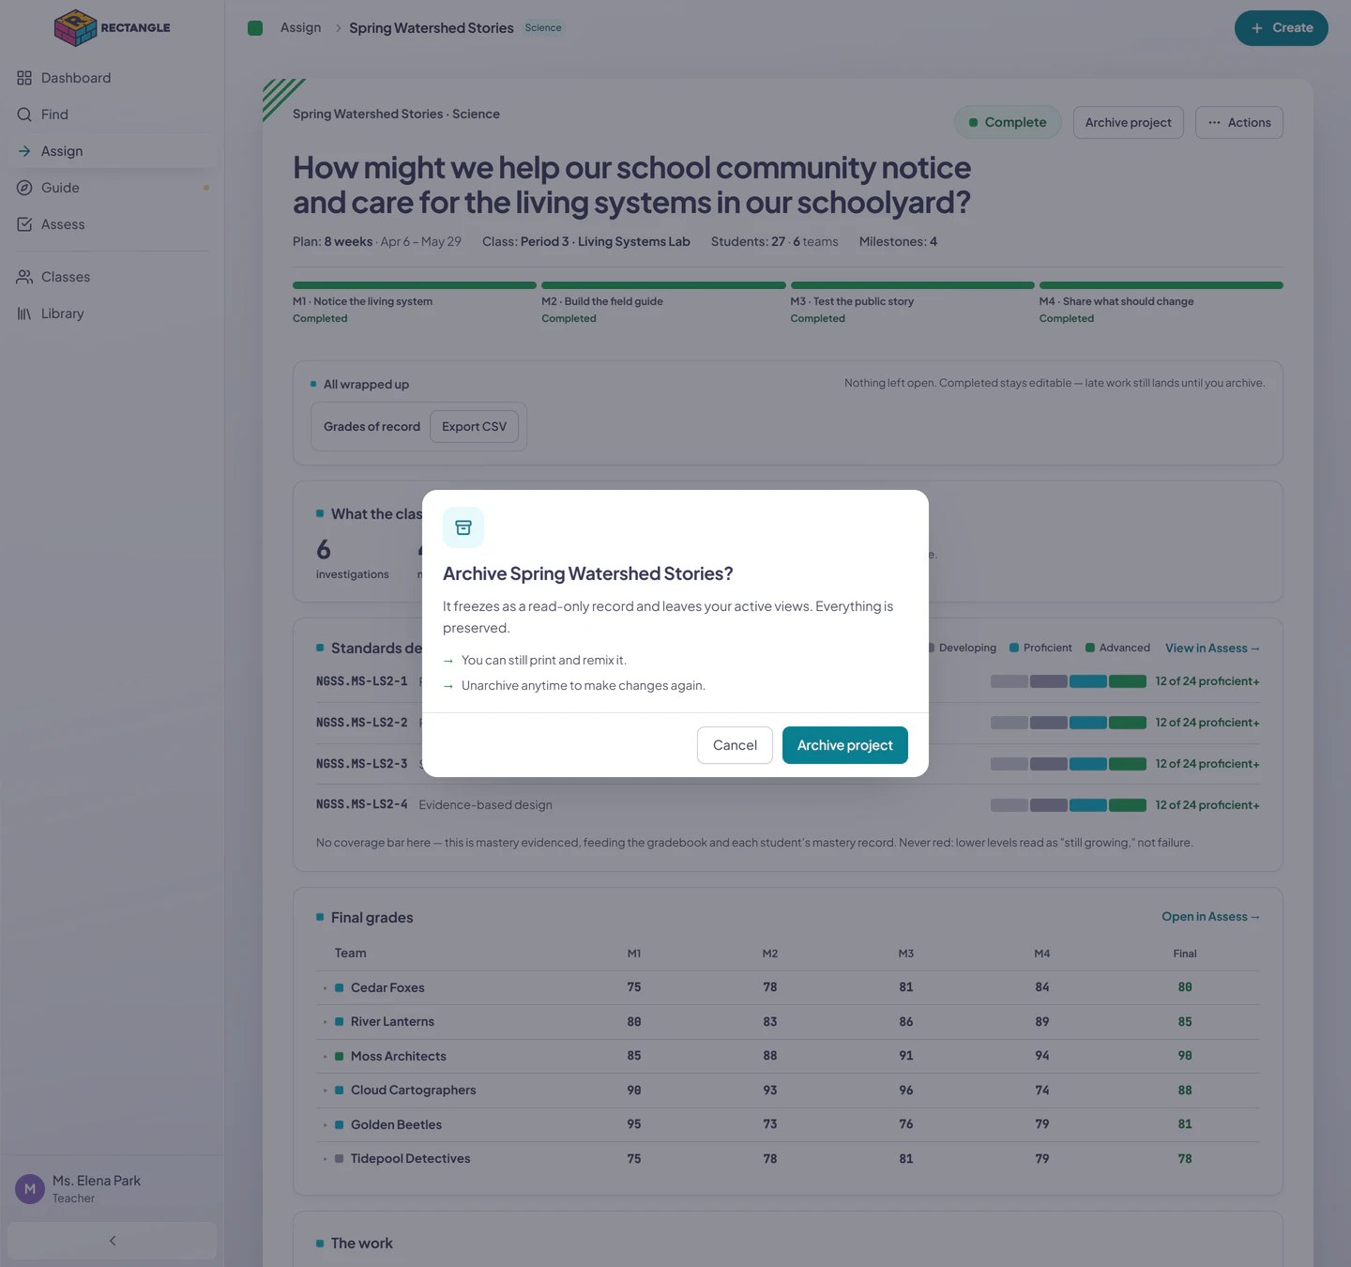Open the Classes page
Viewport: 1351px width, 1267px height.
(x=113, y=277)
